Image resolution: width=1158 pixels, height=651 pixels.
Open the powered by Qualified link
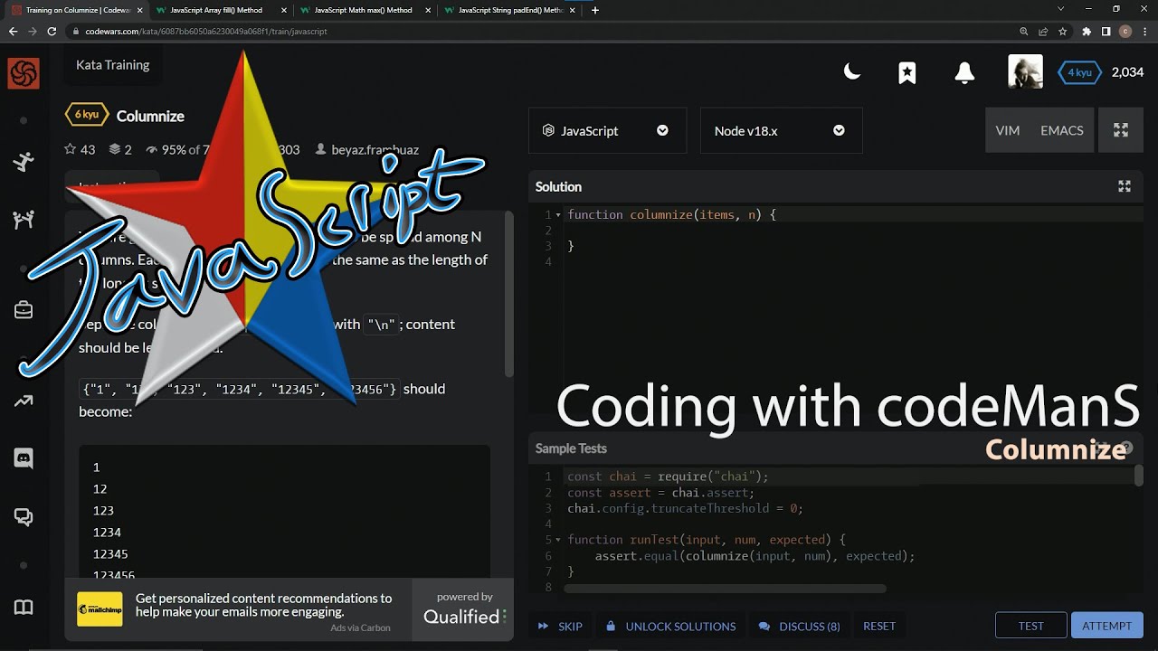click(465, 609)
